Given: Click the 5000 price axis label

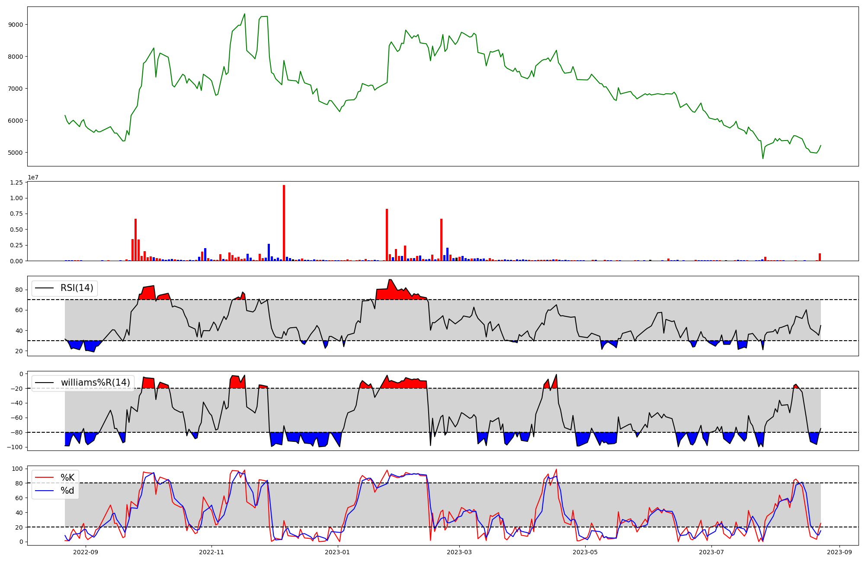Looking at the screenshot, I should click(16, 153).
